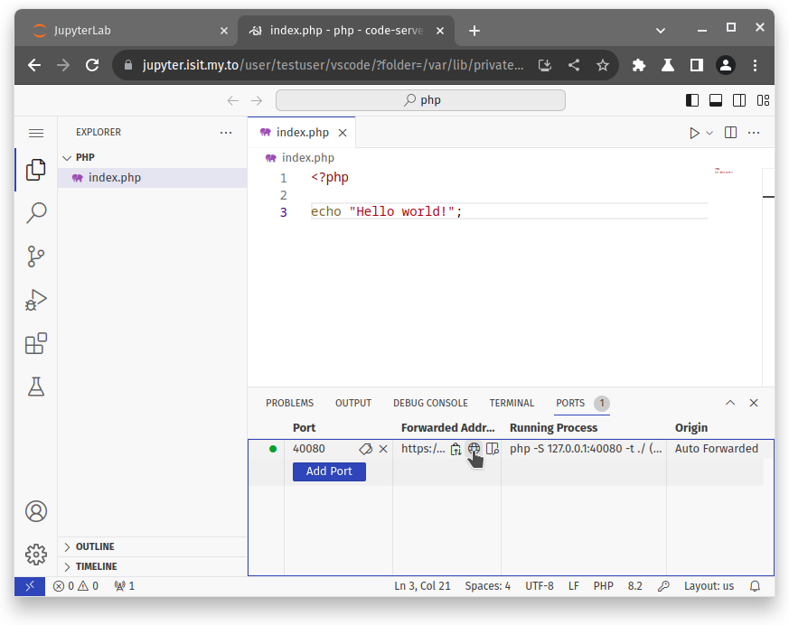789x625 pixels.
Task: Click the editor minimap code preview
Action: 723,170
